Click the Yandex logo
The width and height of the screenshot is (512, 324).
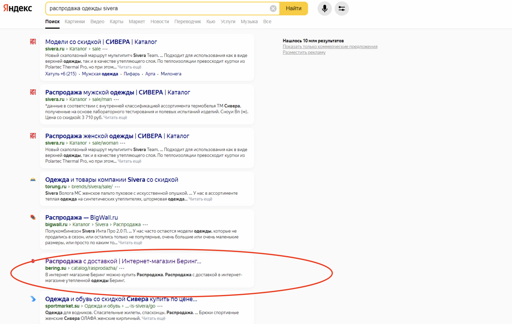pos(18,8)
